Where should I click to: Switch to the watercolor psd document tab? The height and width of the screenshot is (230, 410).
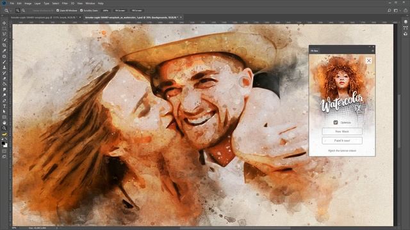131,17
